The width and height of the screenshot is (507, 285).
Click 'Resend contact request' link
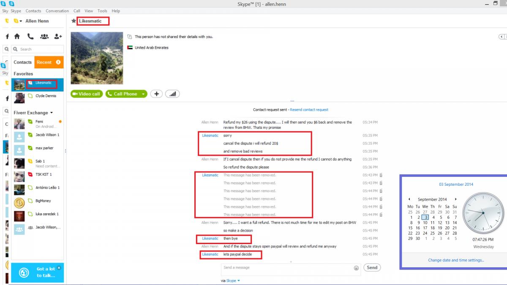(x=309, y=110)
